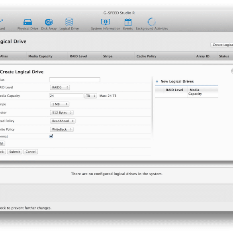233x233 pixels.
Task: Click RAID Level header in New Logical Drives
Action: click(174, 90)
